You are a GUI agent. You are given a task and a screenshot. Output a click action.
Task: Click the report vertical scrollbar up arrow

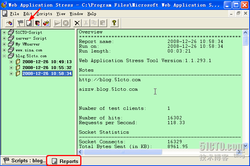point(245,33)
